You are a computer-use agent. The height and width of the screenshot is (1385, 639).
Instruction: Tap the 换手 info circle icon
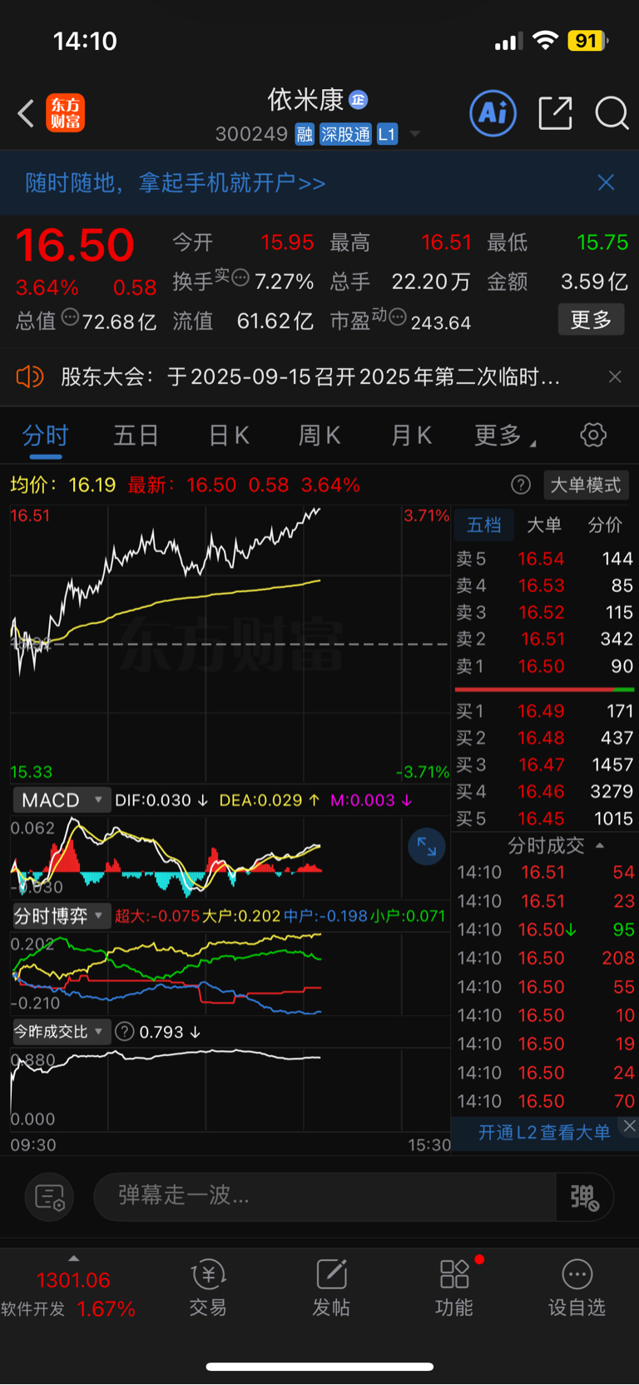click(240, 277)
